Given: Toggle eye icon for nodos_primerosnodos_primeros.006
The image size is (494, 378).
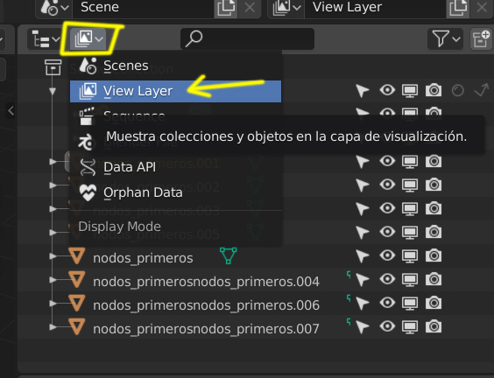Looking at the screenshot, I should 387,303.
